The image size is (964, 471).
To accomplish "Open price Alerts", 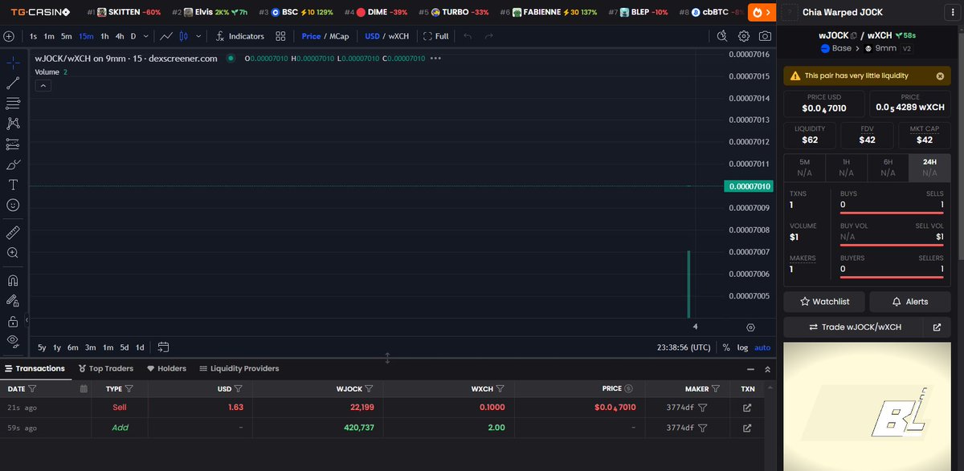I will (x=909, y=302).
